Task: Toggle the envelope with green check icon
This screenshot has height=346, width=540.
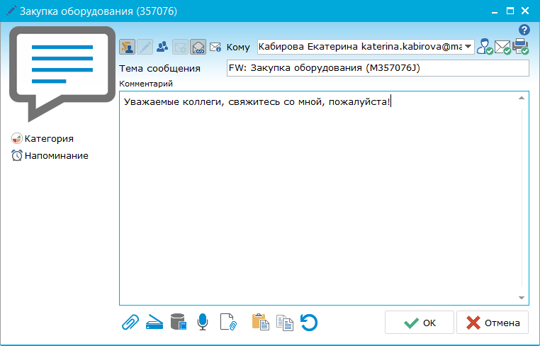Action: (x=502, y=48)
